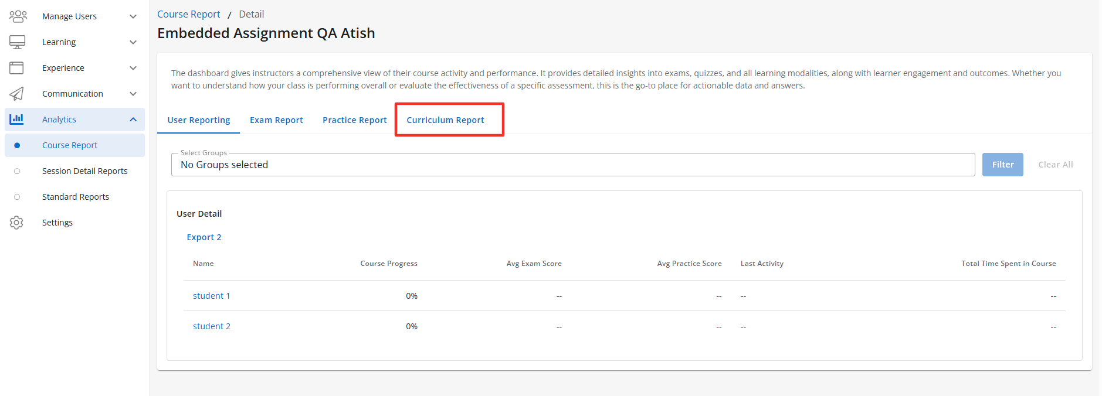Screen dimensions: 1102x396
Task: Expand the Communication menu chevron
Action: pyautogui.click(x=133, y=94)
